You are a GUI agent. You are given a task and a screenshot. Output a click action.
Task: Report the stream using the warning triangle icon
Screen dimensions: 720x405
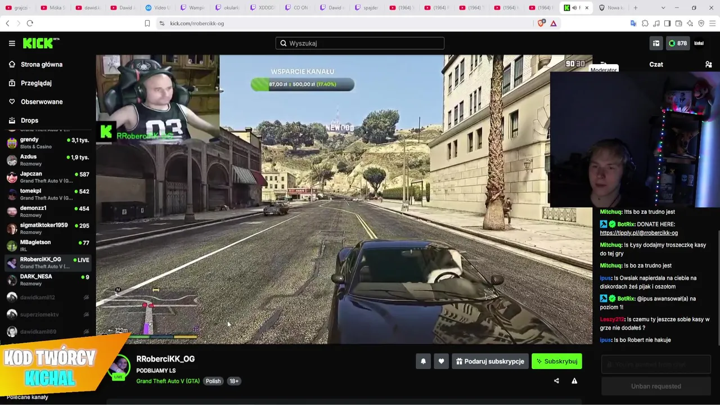point(574,381)
